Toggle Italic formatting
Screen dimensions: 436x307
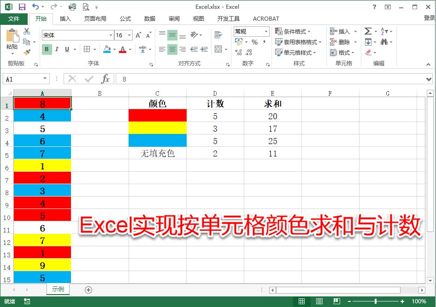coord(57,49)
